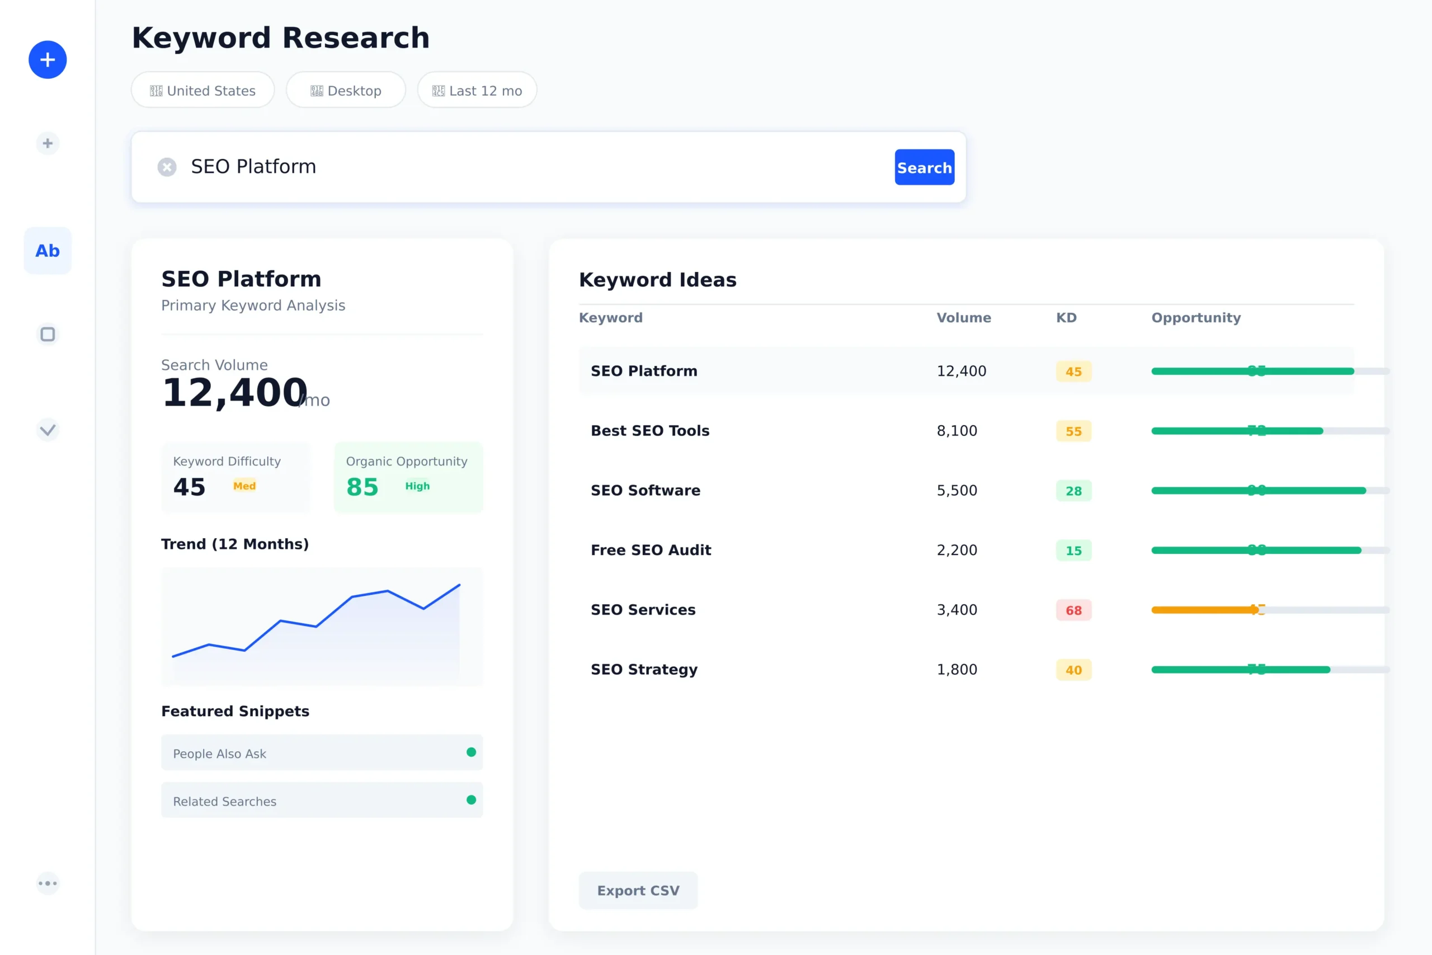Screen dimensions: 1432x955
Task: Open the Related Searches snippet row
Action: 322,800
